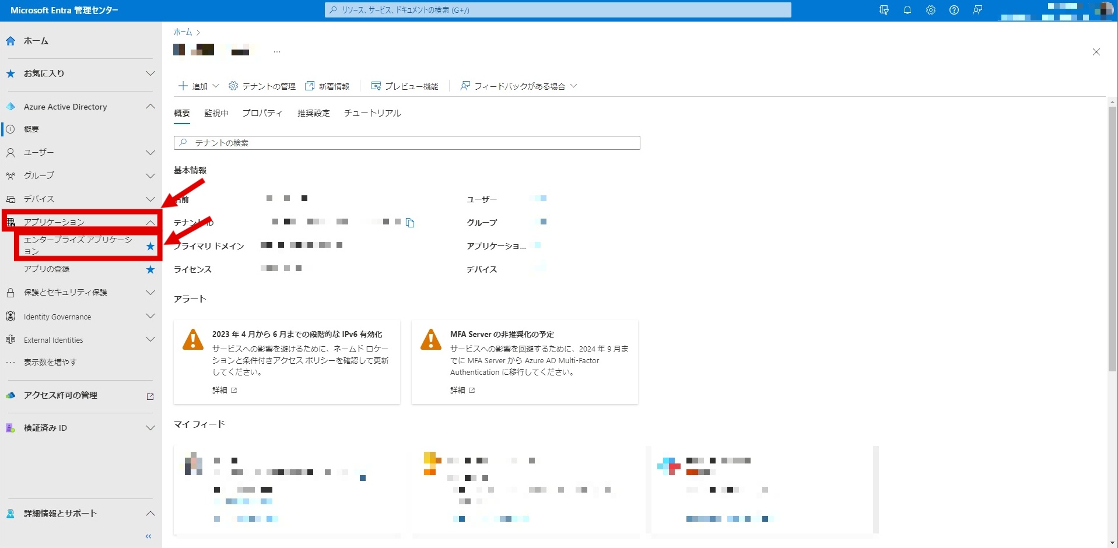
Task: Select the 概要 tab
Action: point(182,113)
